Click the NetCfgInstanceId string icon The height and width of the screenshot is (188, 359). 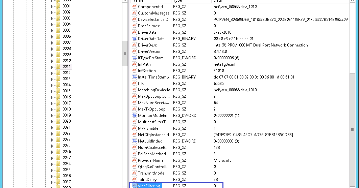coord(135,134)
